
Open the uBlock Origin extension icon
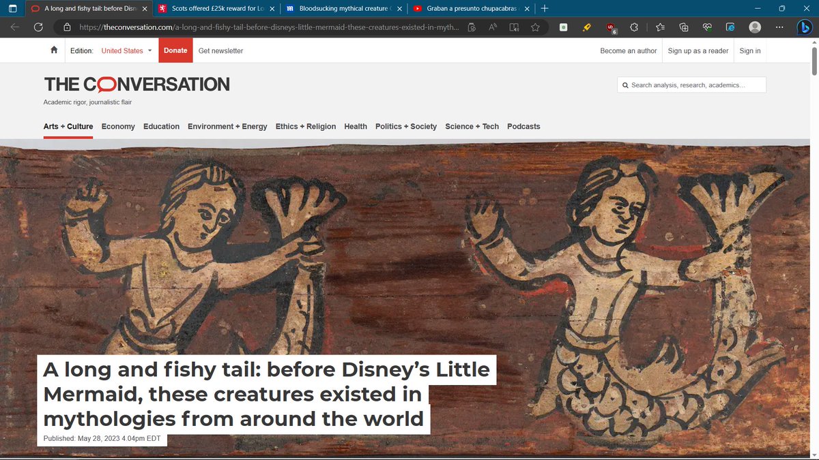pos(611,28)
